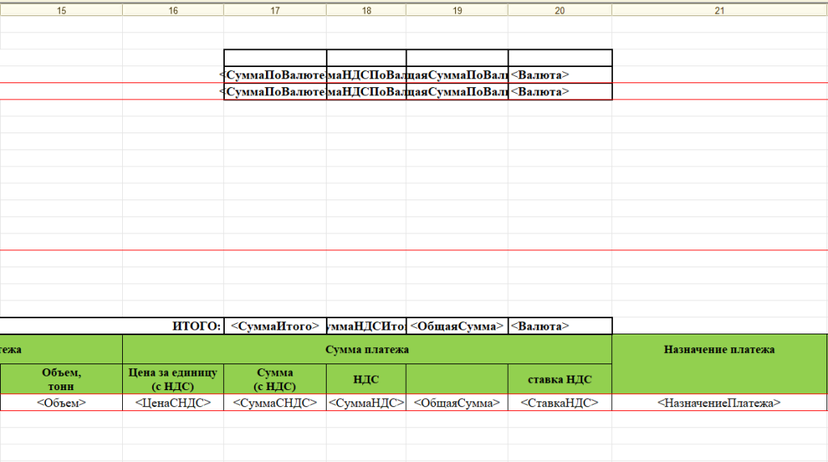Viewport: 828px width, 462px height.
Task: Select column header 21
Action: [720, 10]
